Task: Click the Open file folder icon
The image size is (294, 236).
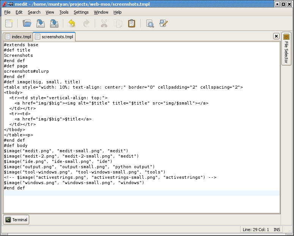Action: pyautogui.click(x=27, y=23)
